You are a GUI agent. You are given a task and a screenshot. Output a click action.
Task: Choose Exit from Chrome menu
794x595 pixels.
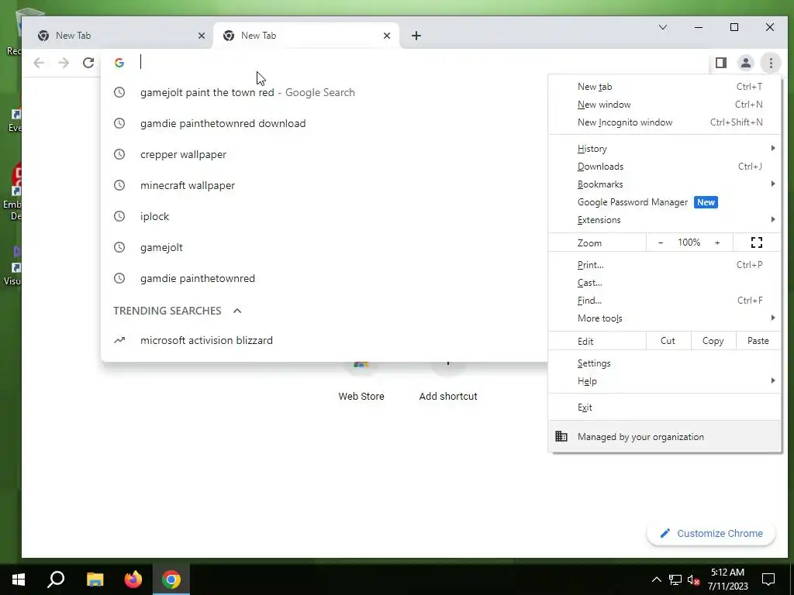(665, 408)
